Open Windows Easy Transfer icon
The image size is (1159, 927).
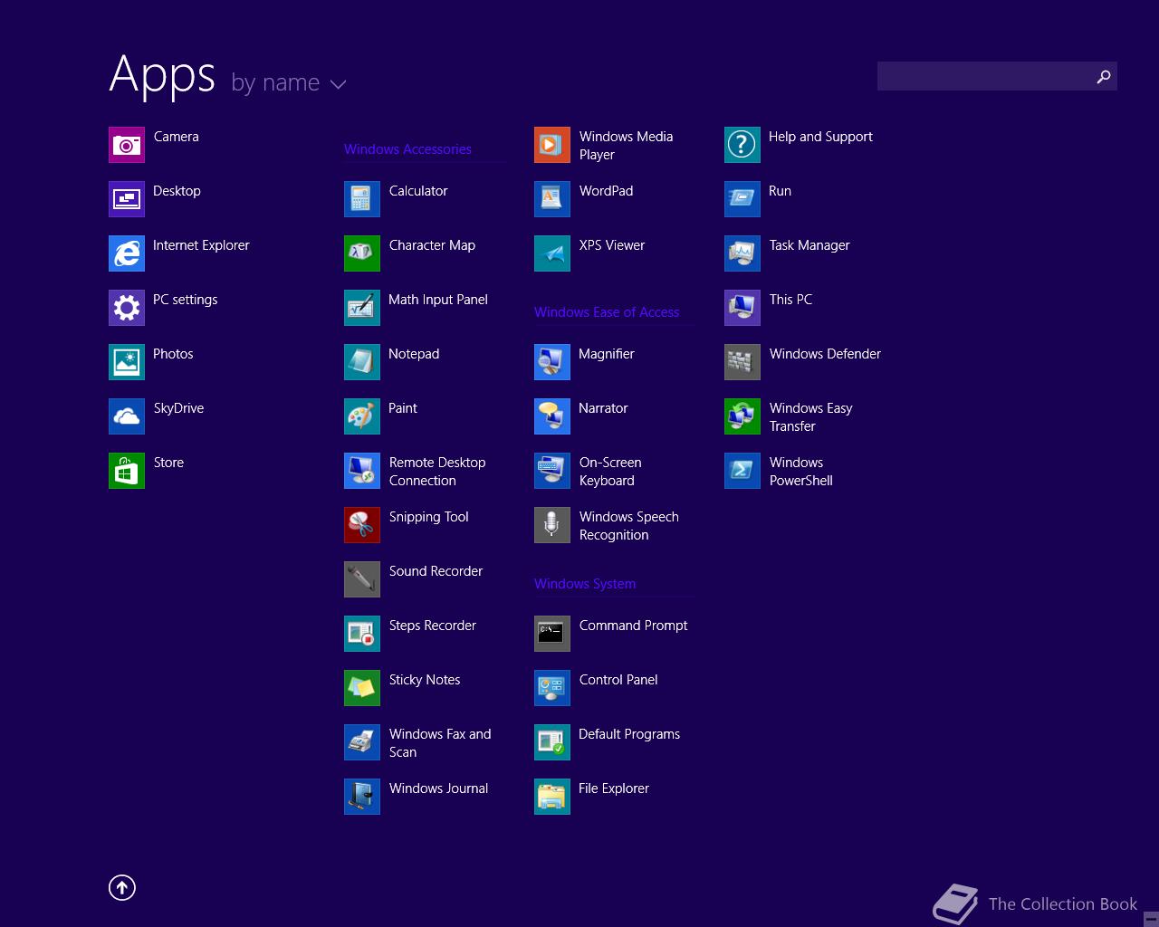[x=742, y=416]
